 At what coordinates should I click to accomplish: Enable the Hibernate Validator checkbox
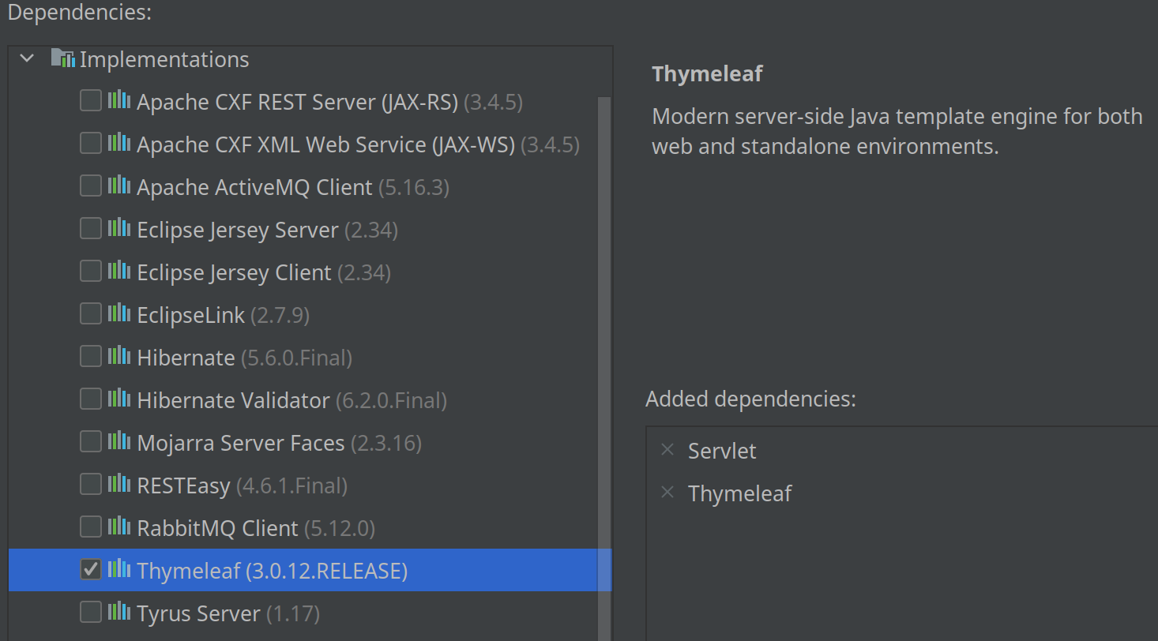(91, 399)
